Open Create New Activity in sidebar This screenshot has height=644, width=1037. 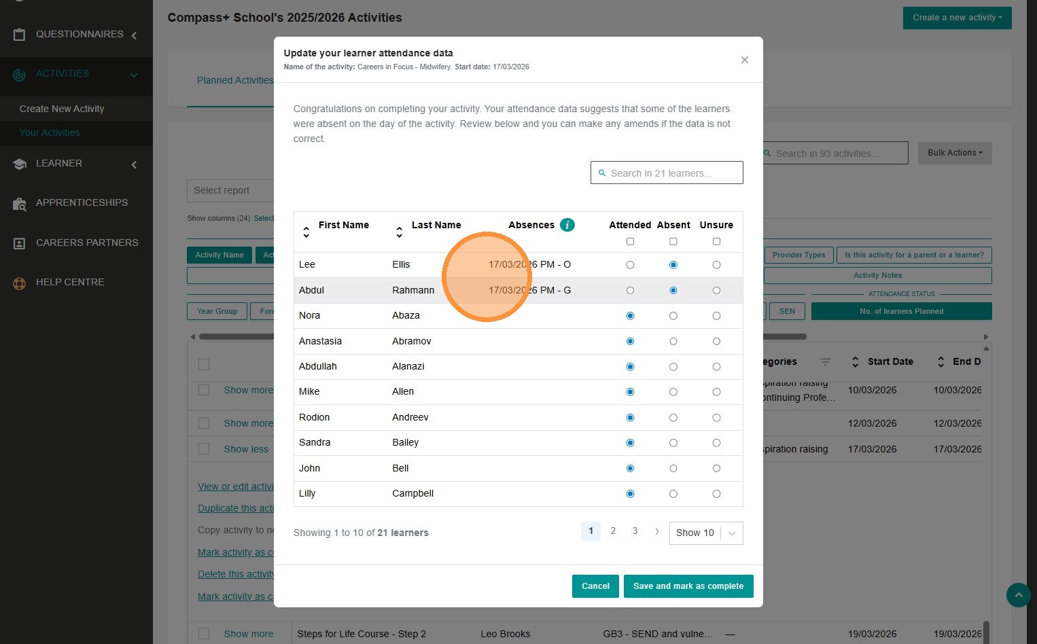(x=62, y=109)
